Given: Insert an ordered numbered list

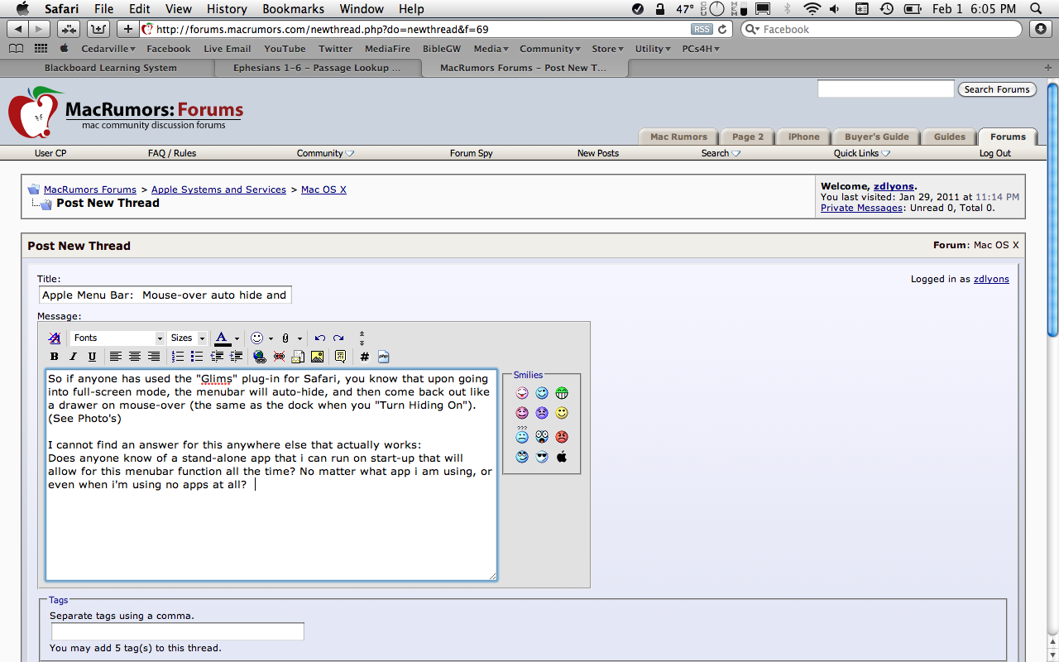Looking at the screenshot, I should 178,357.
